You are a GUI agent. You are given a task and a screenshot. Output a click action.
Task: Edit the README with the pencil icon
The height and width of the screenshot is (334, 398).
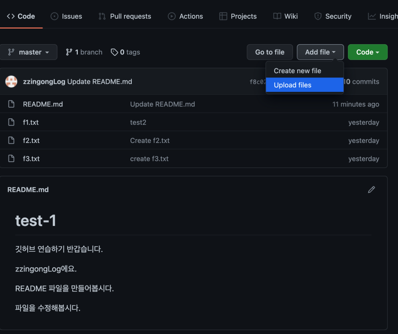372,189
